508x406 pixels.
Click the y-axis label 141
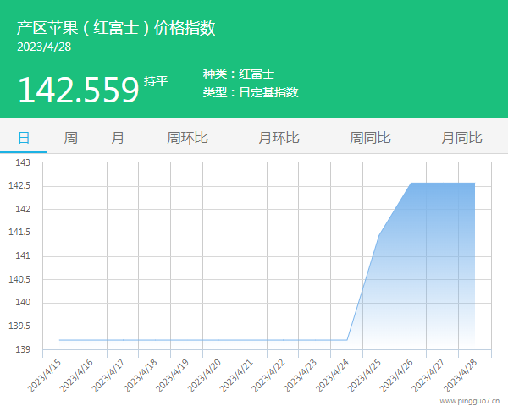pos(23,255)
